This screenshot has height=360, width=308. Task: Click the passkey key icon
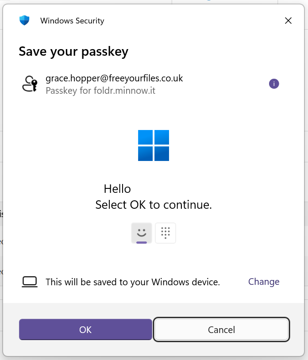(x=30, y=84)
